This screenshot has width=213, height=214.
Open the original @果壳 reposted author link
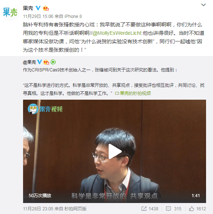pos(29,62)
